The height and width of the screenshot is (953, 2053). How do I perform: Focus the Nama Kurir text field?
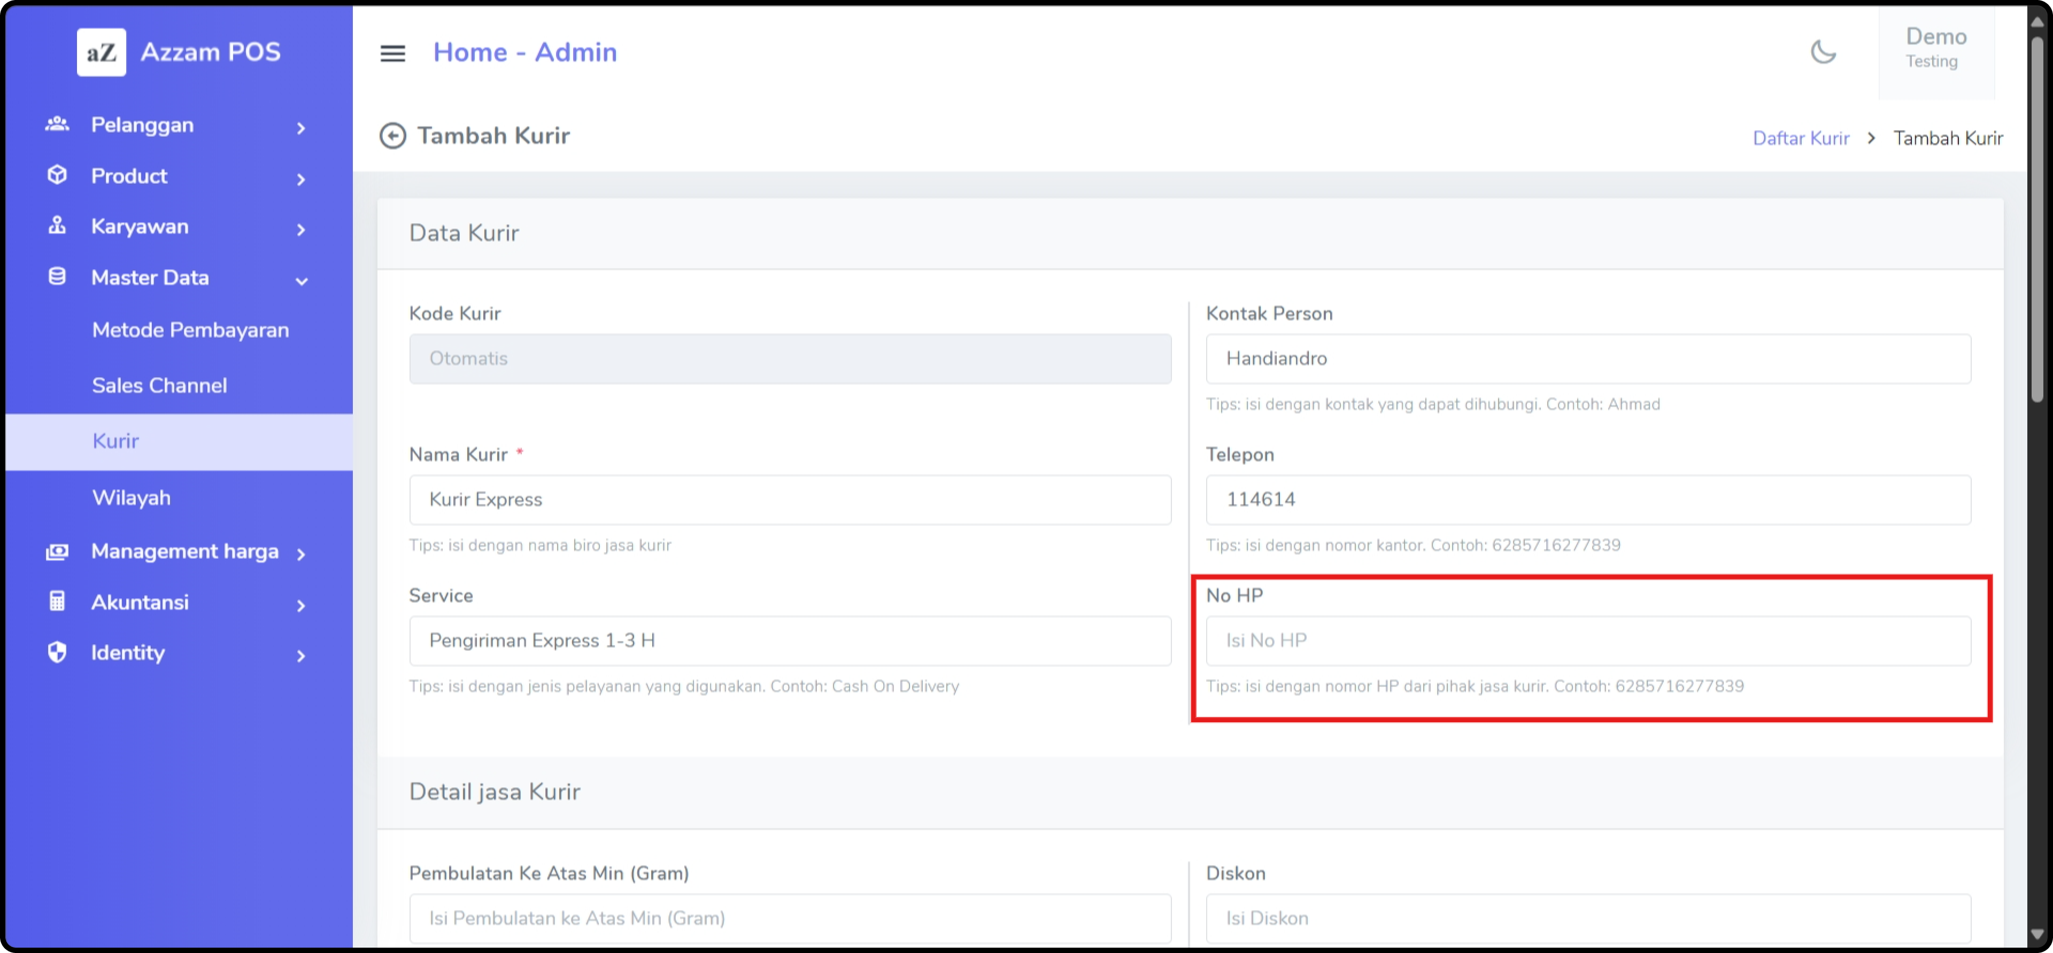pyautogui.click(x=790, y=500)
